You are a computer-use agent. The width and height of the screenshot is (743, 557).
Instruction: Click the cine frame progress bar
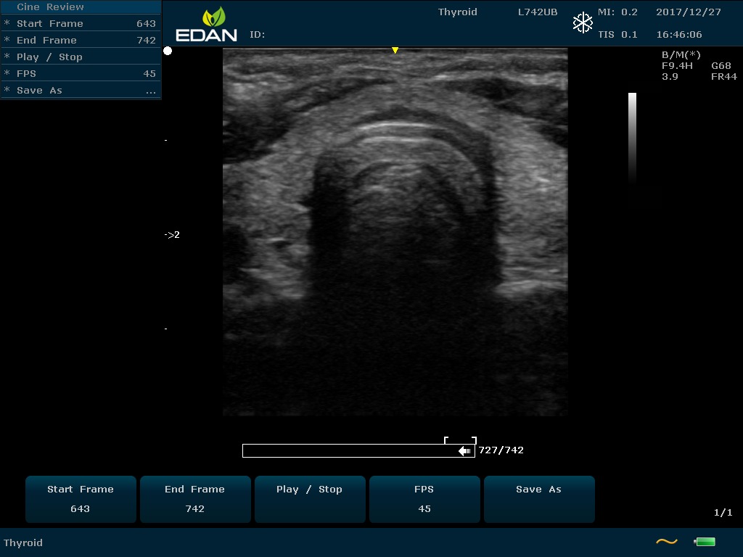click(x=348, y=451)
